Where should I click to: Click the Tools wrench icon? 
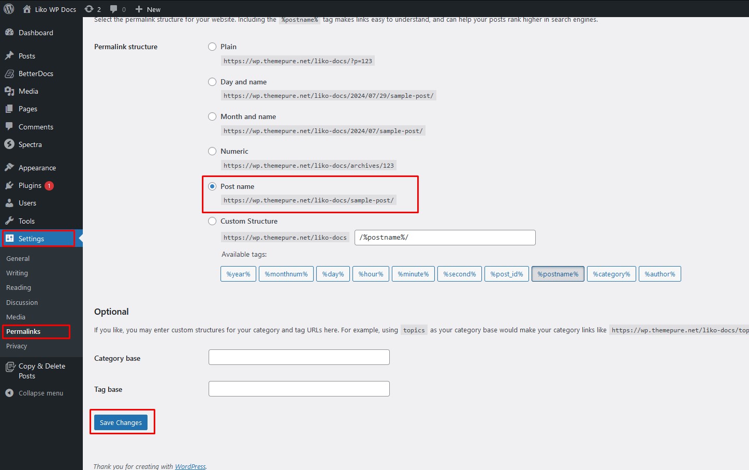tap(9, 221)
